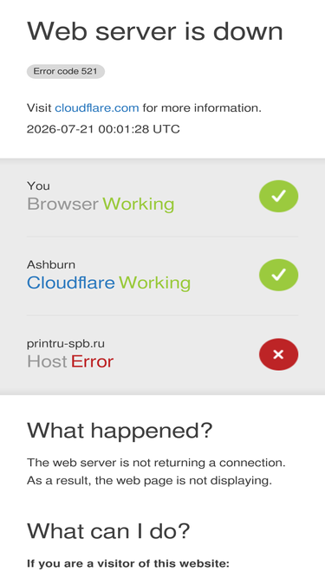
Task: Click the gray "Host" status text
Action: tap(47, 361)
